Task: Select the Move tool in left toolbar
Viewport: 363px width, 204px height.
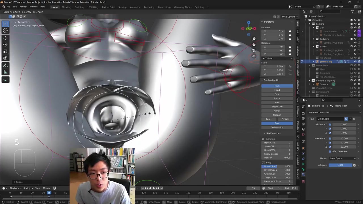Action: [x=5, y=38]
